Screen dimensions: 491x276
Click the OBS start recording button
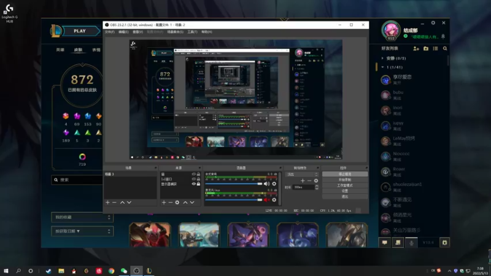pos(345,180)
